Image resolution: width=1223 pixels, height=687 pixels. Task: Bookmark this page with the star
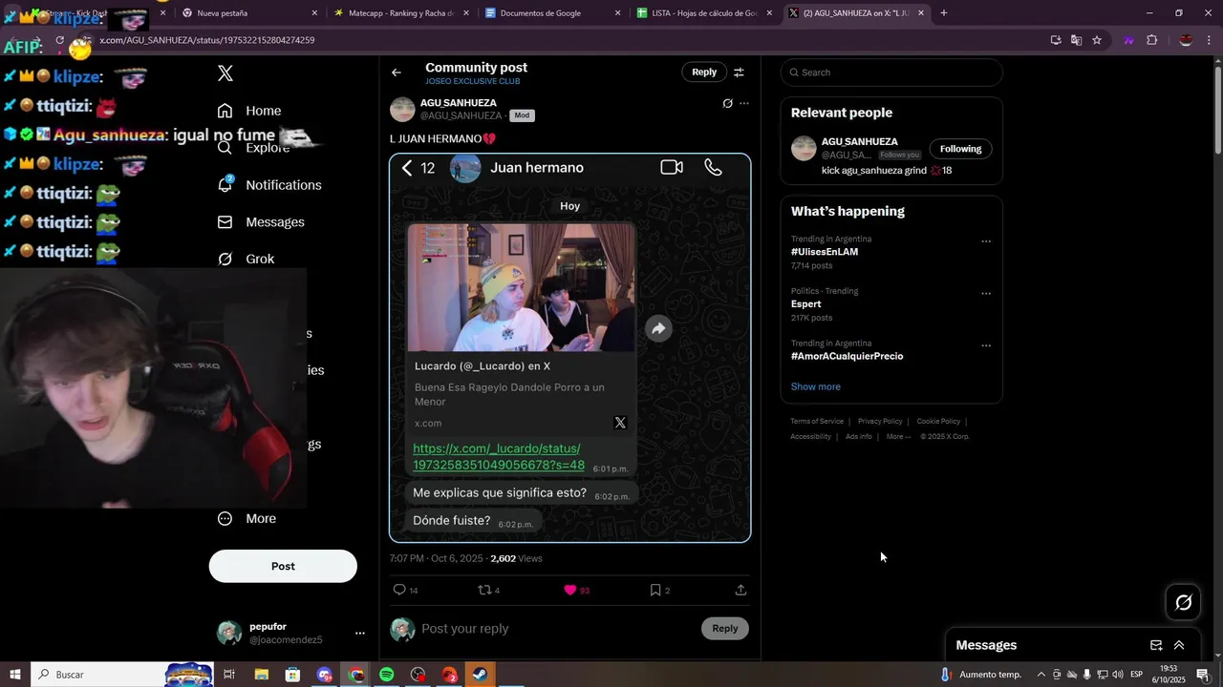[x=1097, y=40]
